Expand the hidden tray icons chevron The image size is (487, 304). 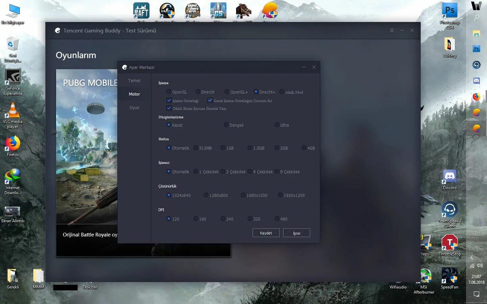472,257
